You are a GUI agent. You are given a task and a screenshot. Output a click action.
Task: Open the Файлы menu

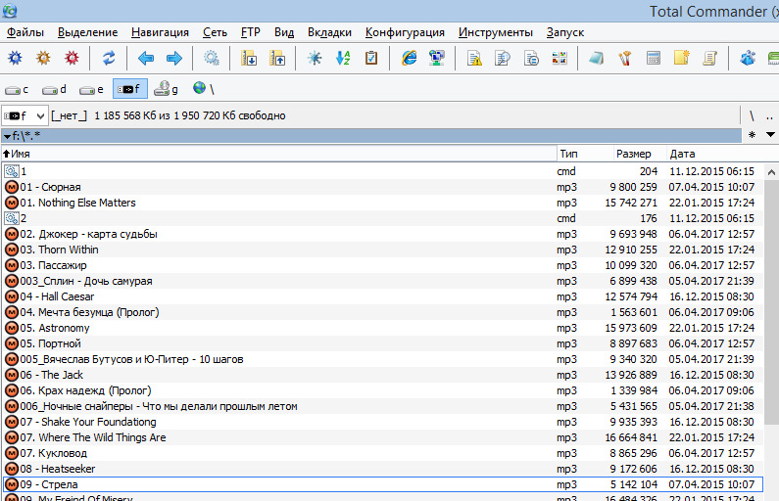[25, 32]
